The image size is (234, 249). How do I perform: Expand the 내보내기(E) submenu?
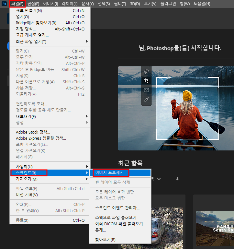point(50,116)
